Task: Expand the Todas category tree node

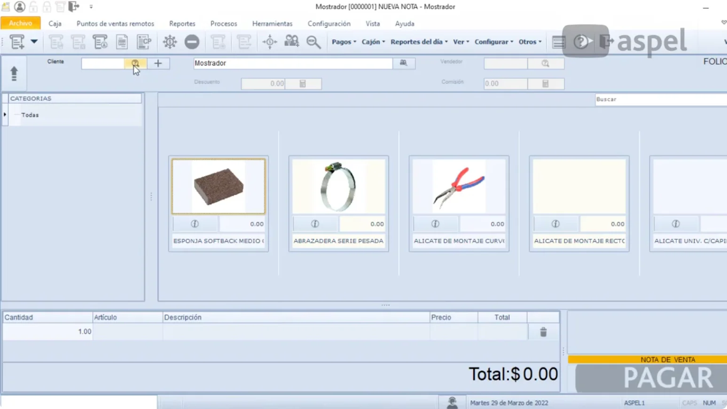Action: click(5, 115)
